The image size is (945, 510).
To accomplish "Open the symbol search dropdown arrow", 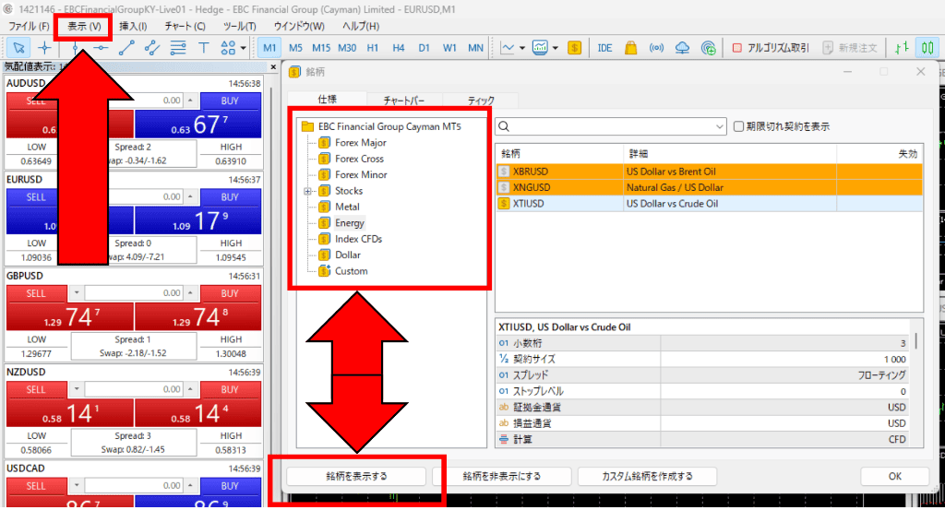I will click(719, 126).
